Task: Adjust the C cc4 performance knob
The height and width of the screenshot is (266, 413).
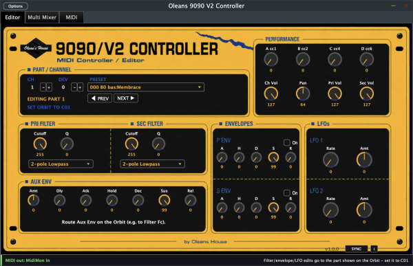Action: [x=335, y=59]
